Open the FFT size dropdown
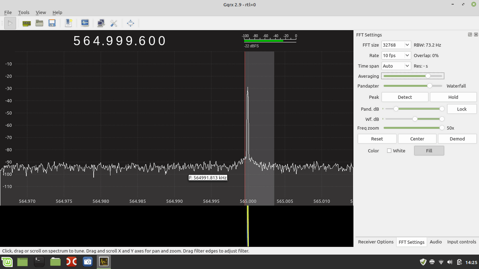The height and width of the screenshot is (269, 479). [x=396, y=45]
